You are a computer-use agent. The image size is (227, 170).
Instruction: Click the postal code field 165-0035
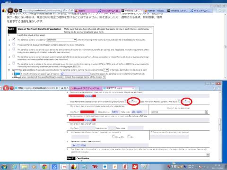(x=139, y=112)
